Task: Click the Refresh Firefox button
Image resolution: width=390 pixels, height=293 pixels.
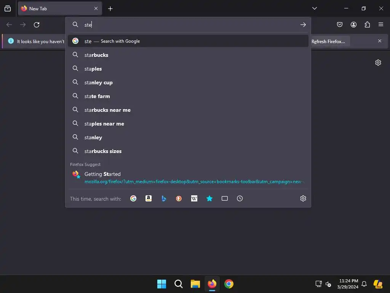Action: 330,41
